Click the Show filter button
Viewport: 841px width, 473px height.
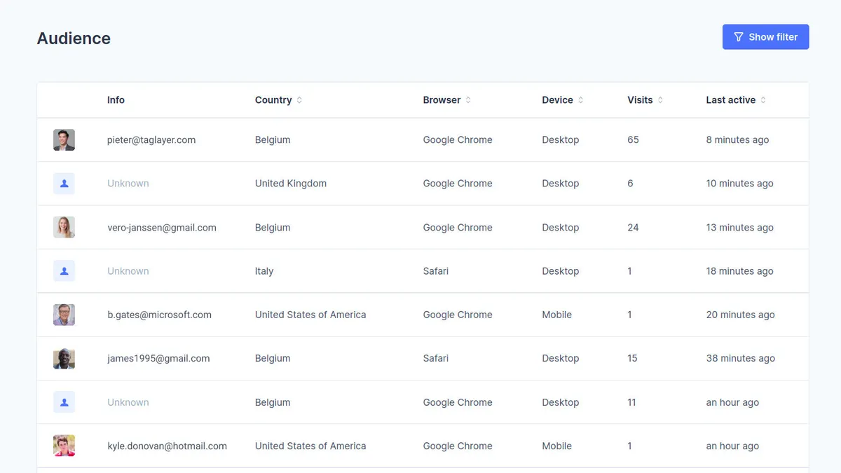click(765, 37)
